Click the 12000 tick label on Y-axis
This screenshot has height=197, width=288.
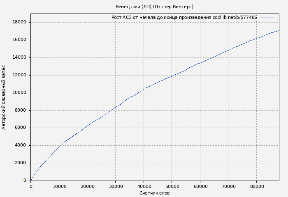click(x=20, y=75)
